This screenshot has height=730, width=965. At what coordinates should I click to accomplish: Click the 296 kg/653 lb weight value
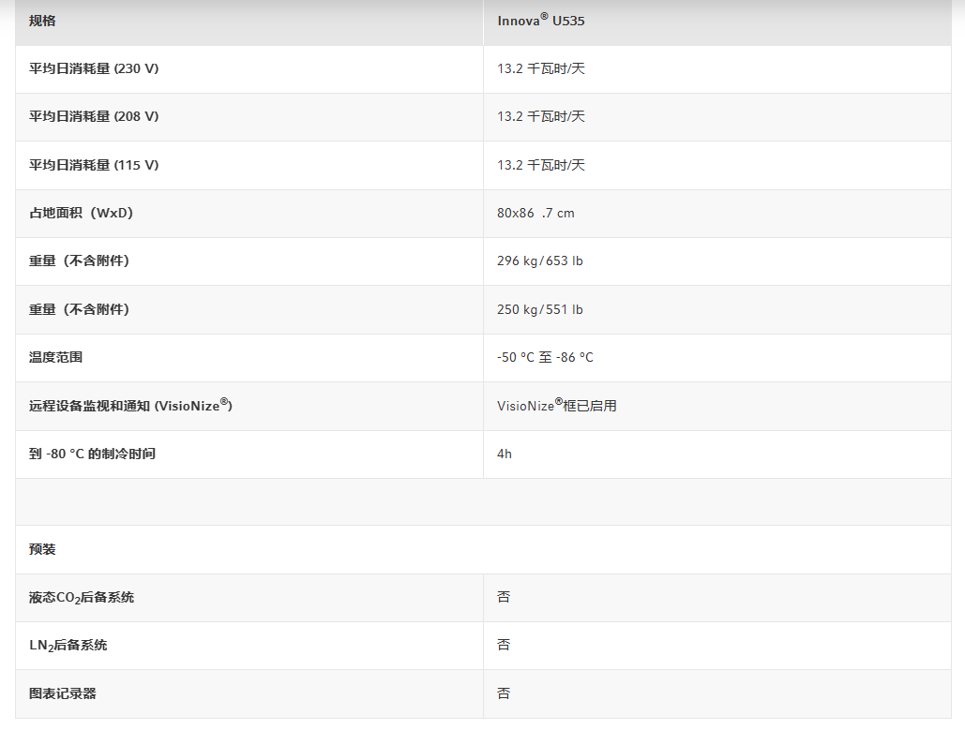(x=540, y=261)
